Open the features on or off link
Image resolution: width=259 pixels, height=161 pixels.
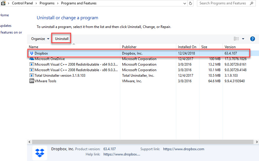tap(11, 32)
